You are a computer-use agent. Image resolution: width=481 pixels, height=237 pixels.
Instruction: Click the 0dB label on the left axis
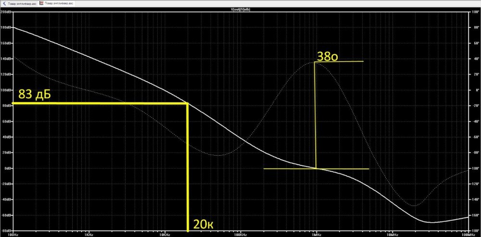tap(7, 168)
